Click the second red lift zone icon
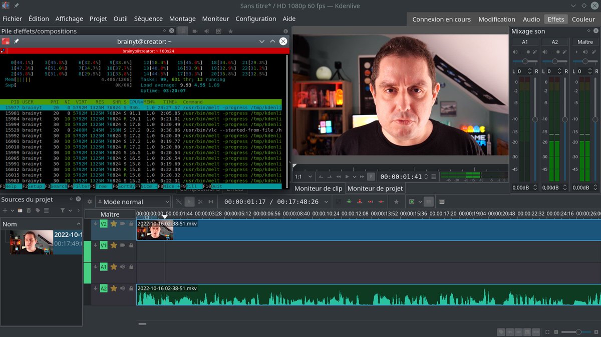The height and width of the screenshot is (337, 601). point(381,202)
